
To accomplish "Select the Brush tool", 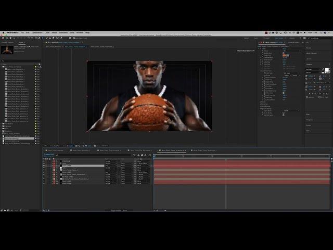I will coord(46,38).
